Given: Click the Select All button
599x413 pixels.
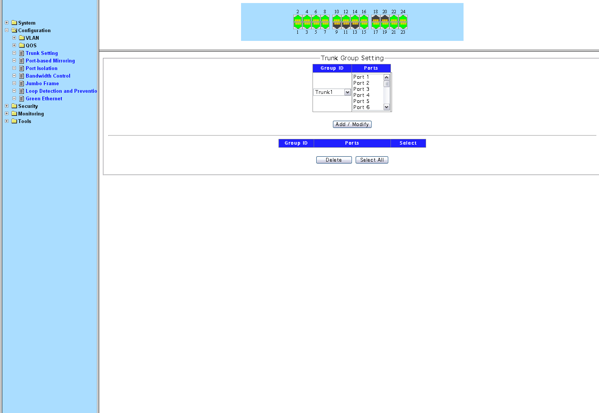Looking at the screenshot, I should 372,160.
